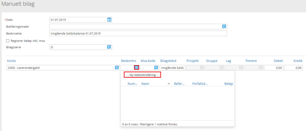Screen dimensions: 306x131
Task: Edit the Bilagstekst field
Action: coord(172,68)
